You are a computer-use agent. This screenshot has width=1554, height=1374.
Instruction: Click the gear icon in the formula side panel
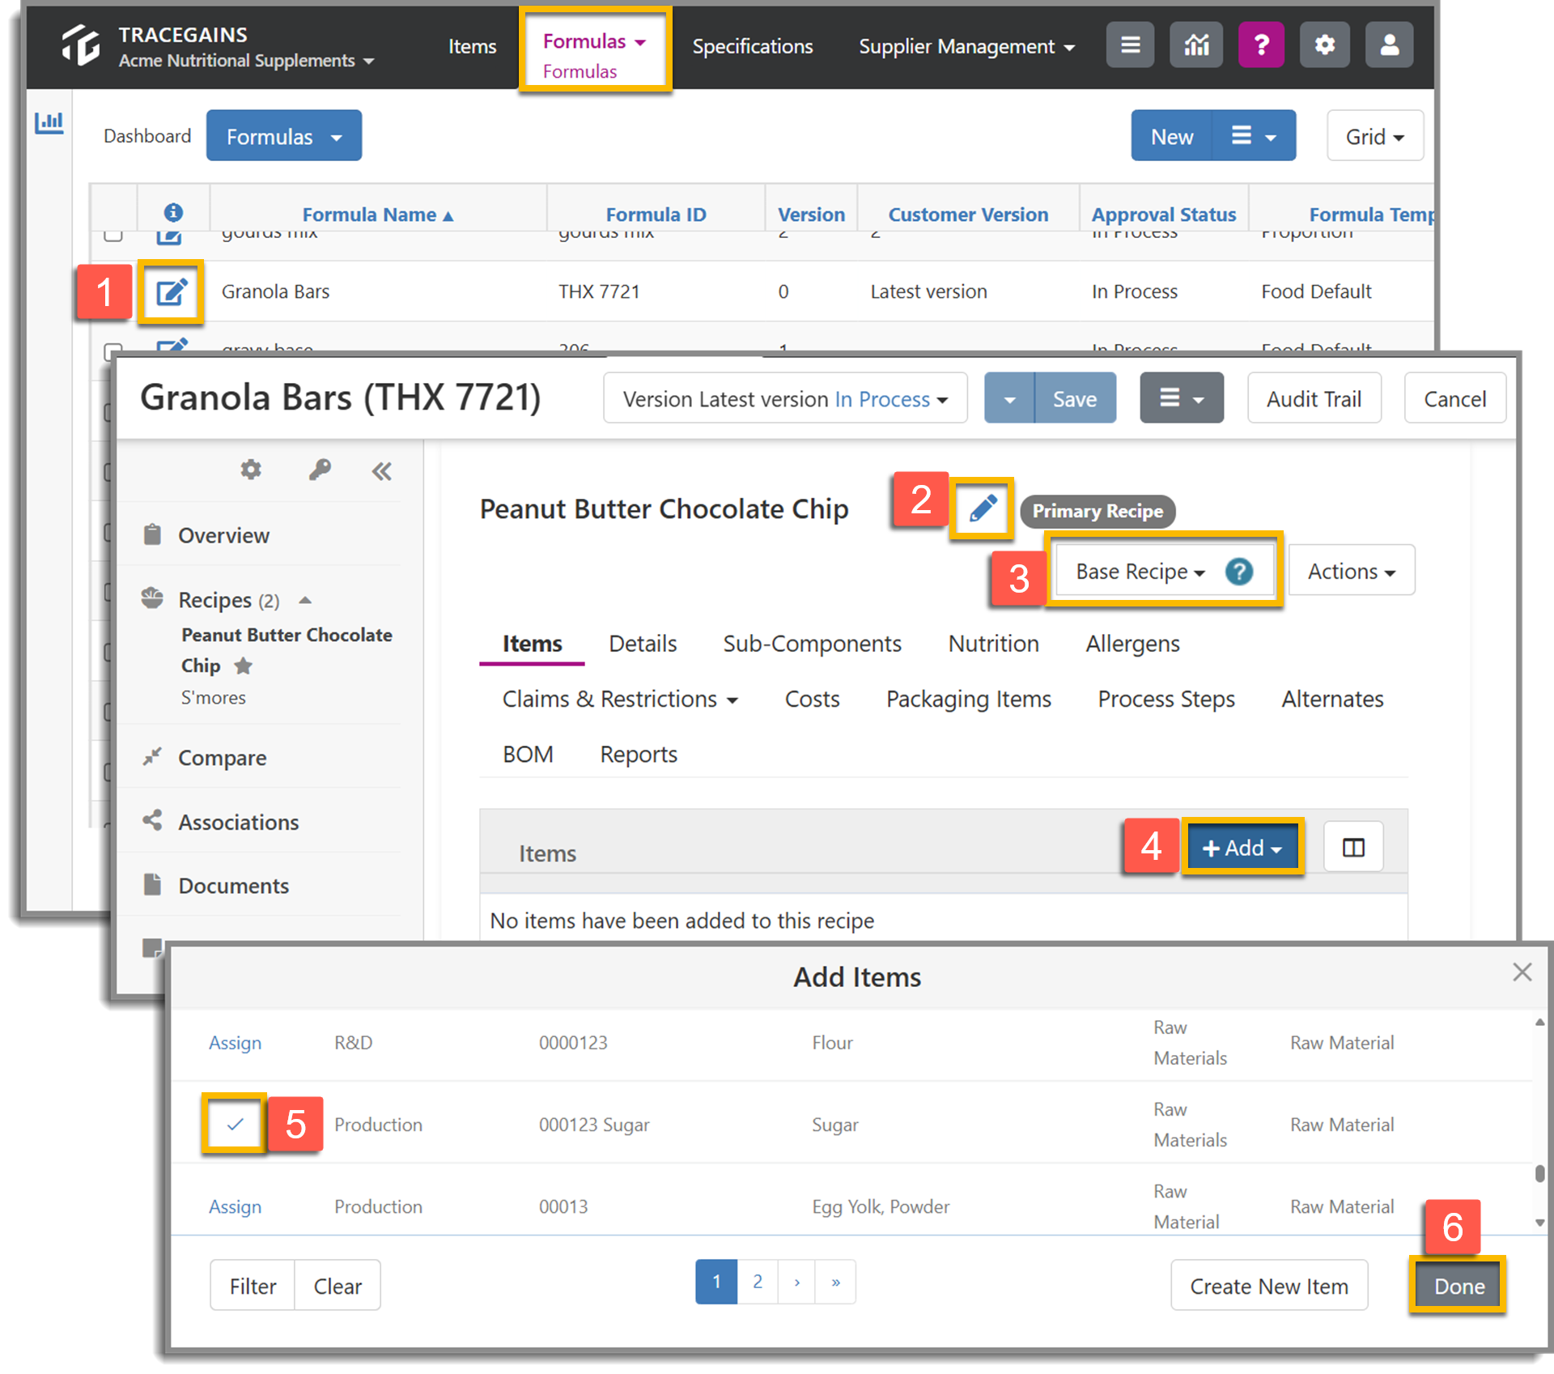[251, 470]
